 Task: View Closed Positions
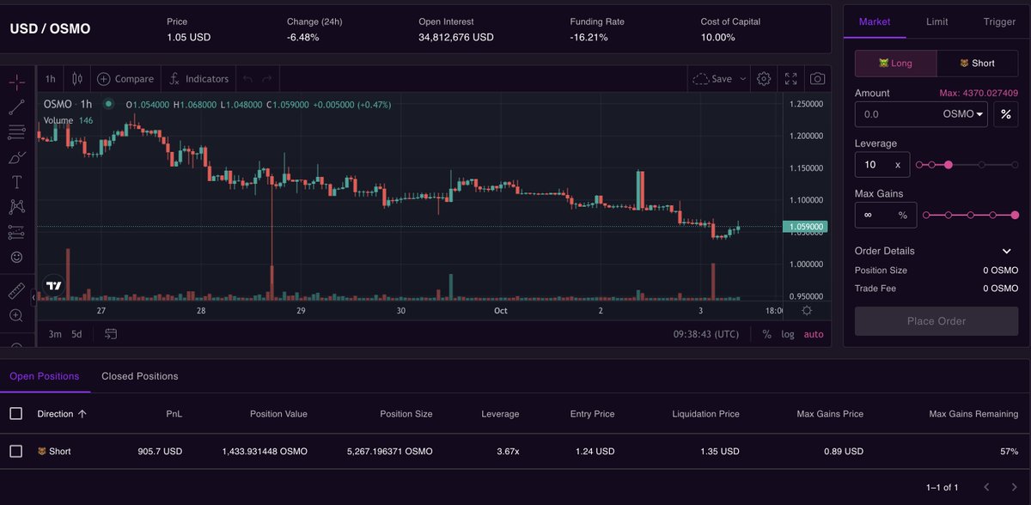pos(139,376)
